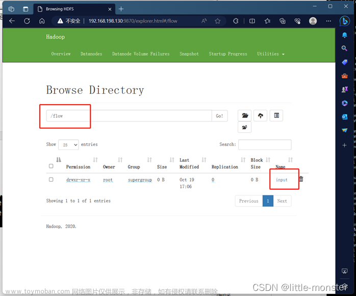Go to the Next page
Viewport: 356px width, 296px height.
point(282,201)
